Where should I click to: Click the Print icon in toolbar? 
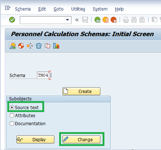click(x=126, y=20)
